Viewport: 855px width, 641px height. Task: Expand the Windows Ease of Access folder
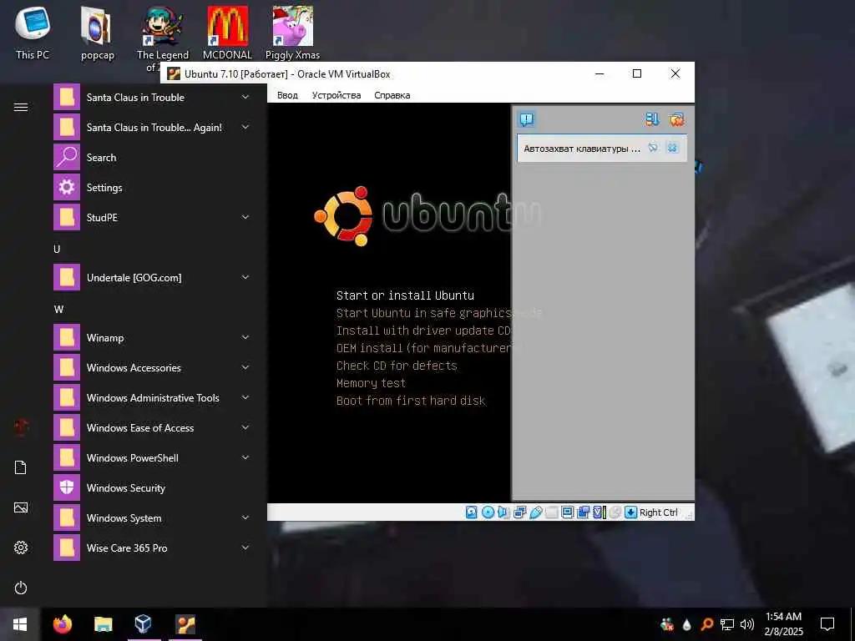pos(245,427)
